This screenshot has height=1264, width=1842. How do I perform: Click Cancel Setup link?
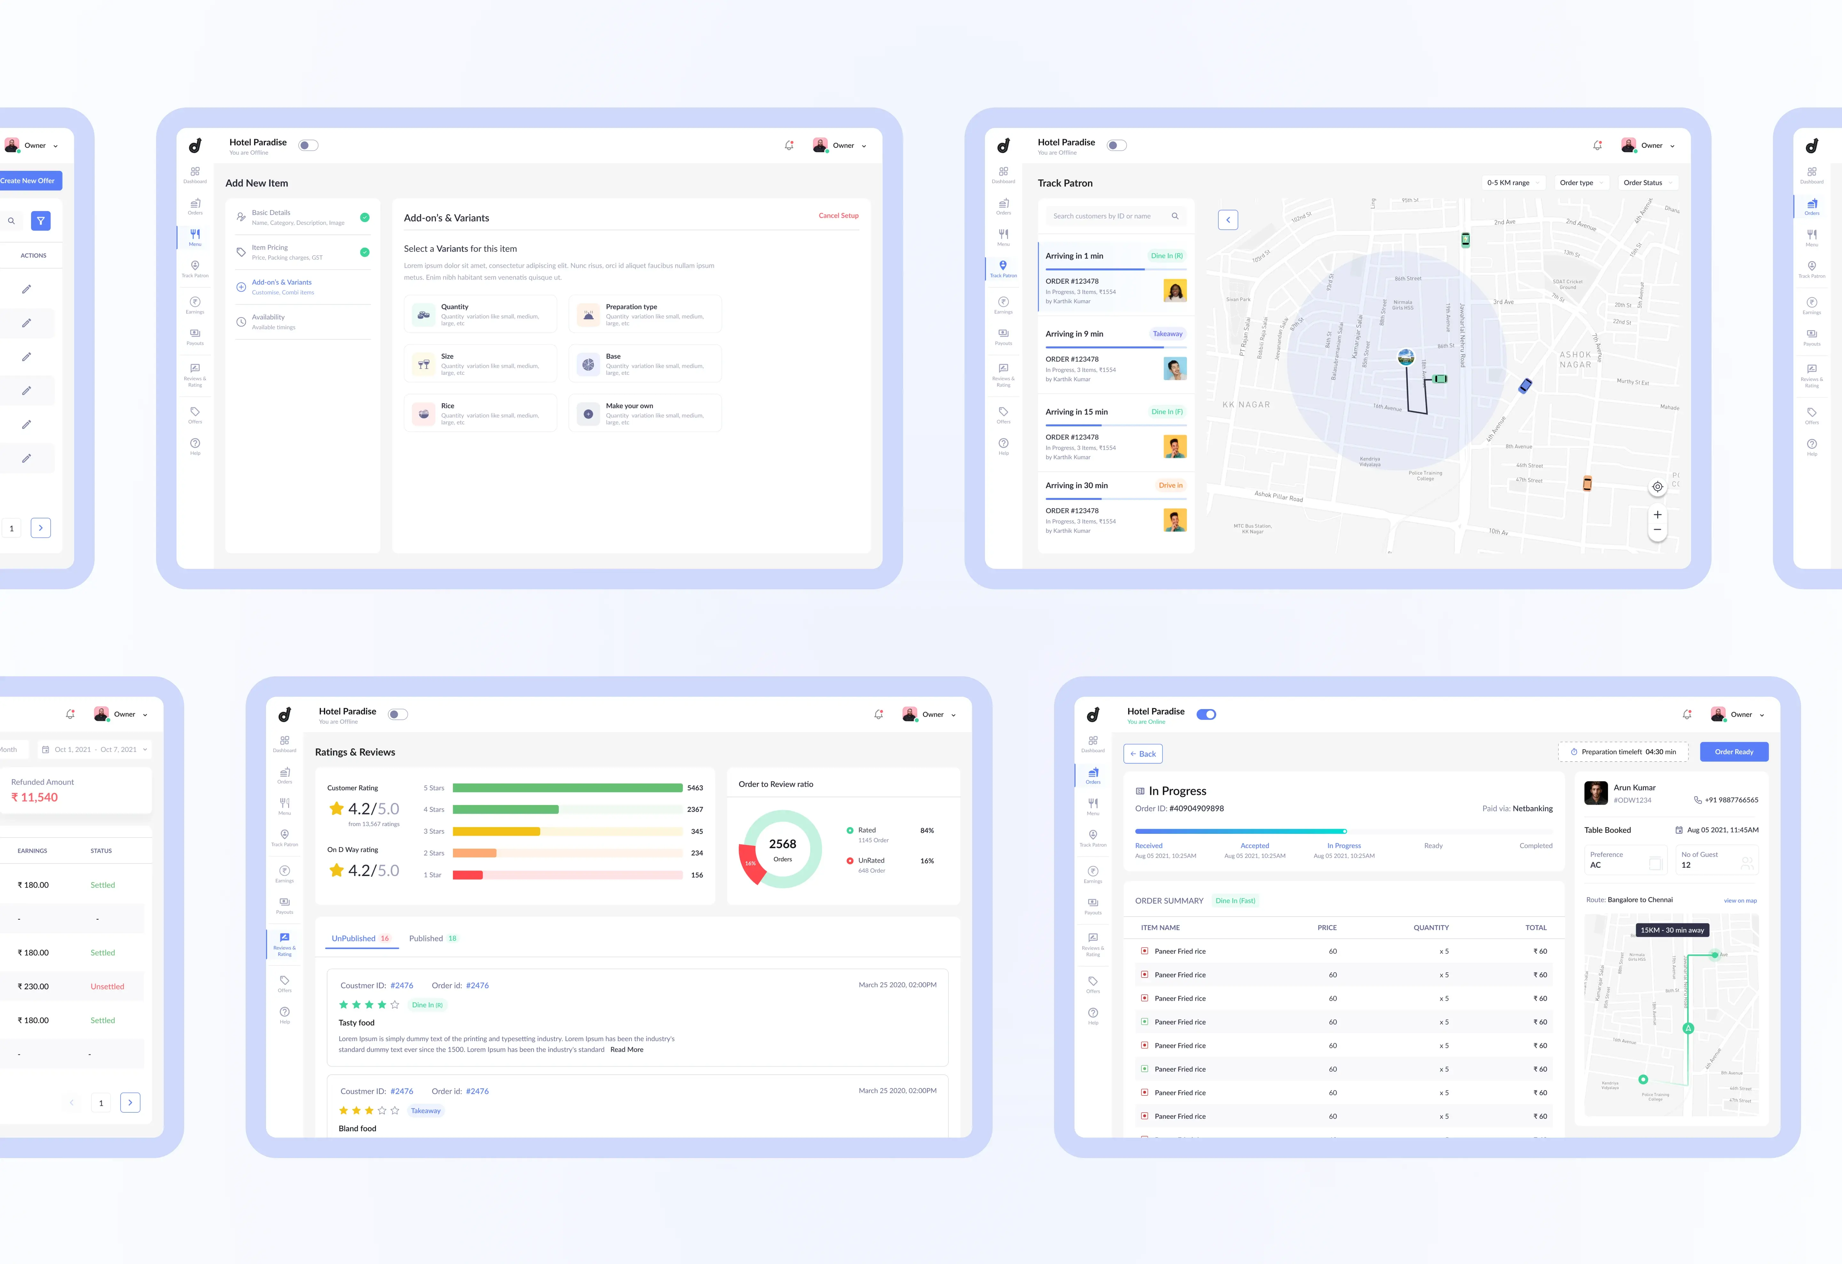[838, 216]
